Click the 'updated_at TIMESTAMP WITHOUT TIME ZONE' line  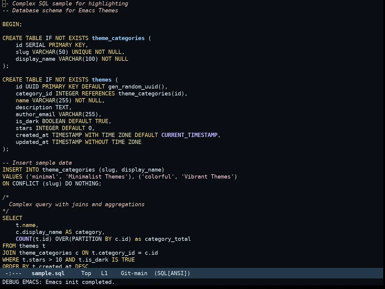coord(79,142)
